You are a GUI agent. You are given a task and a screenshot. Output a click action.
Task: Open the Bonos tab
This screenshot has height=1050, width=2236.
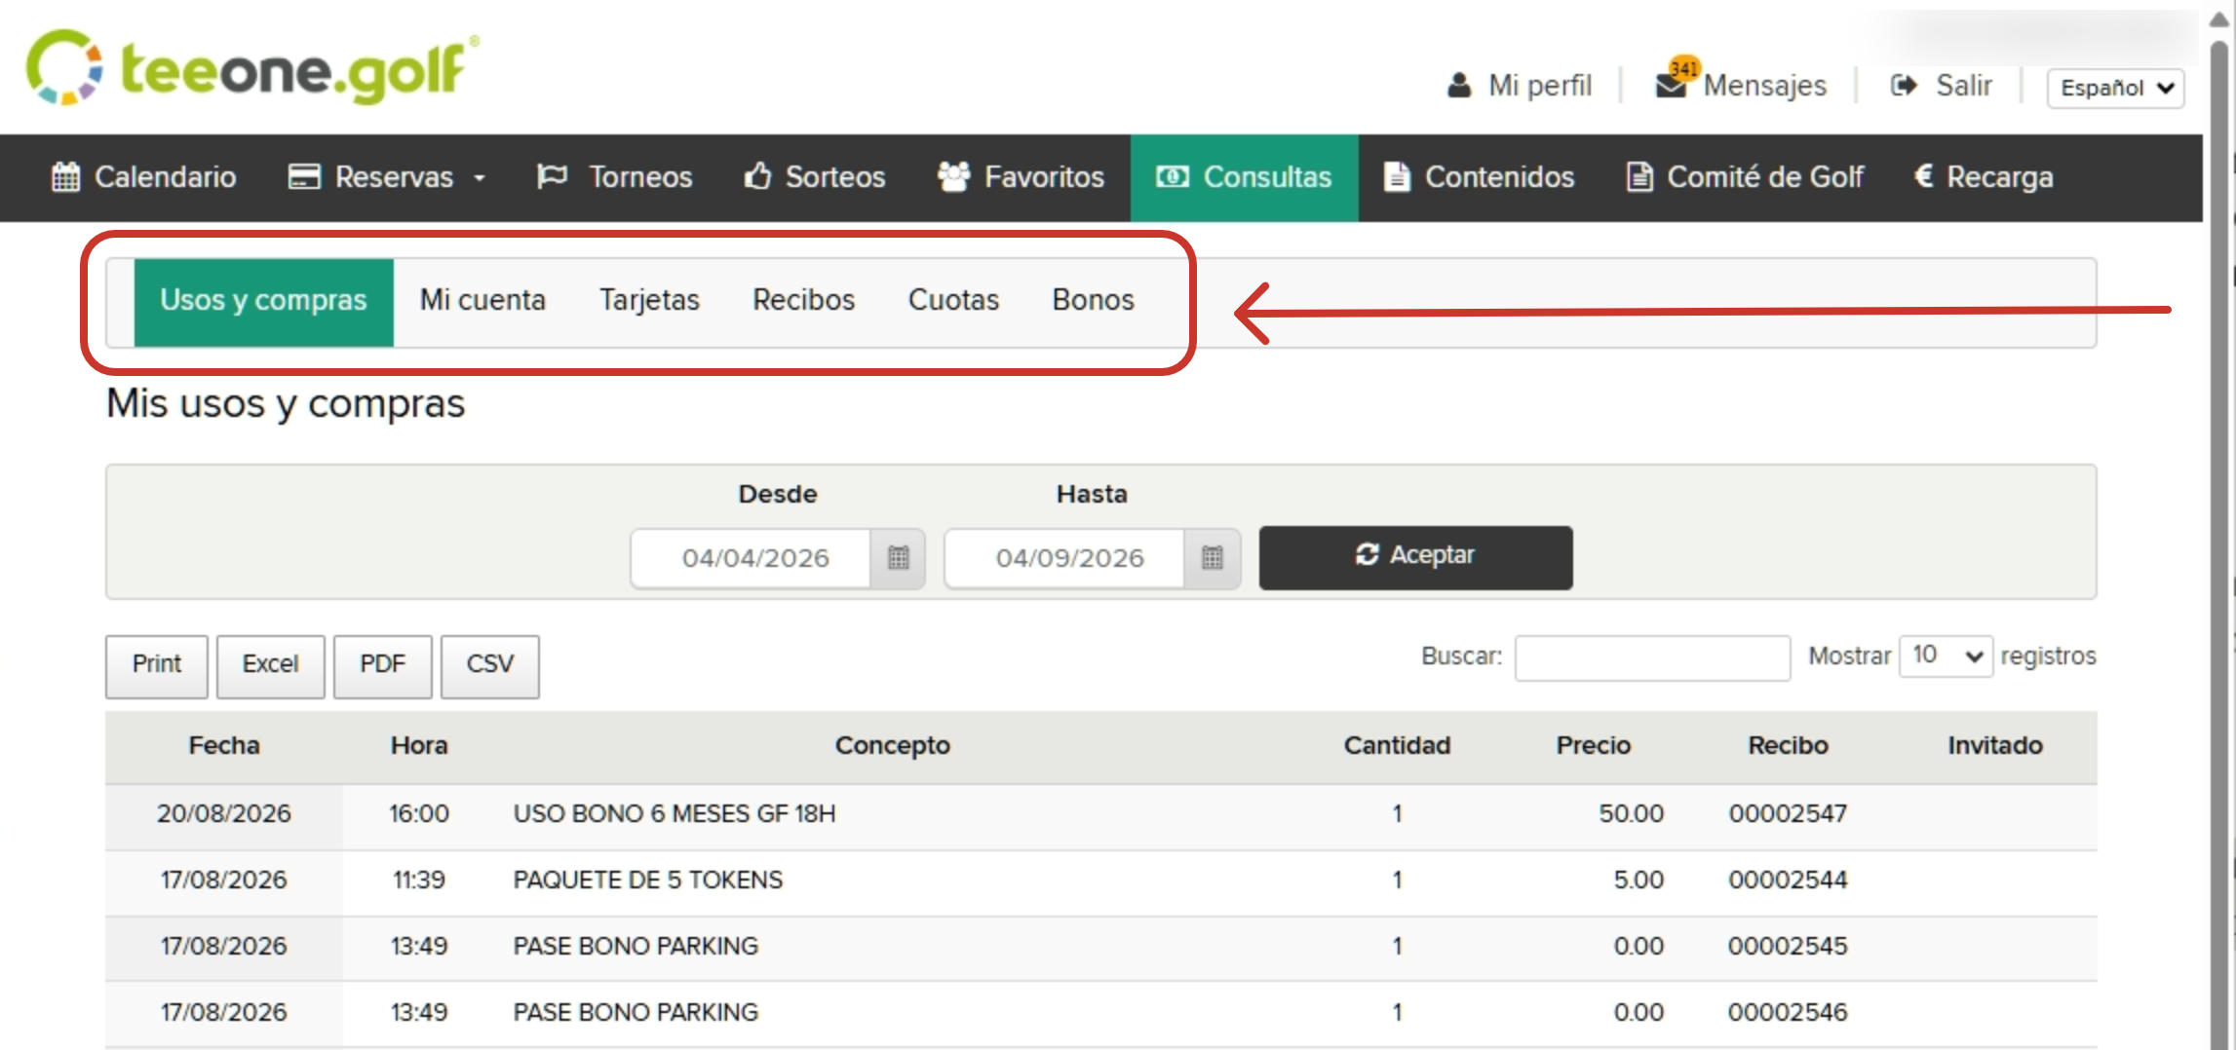click(1093, 300)
